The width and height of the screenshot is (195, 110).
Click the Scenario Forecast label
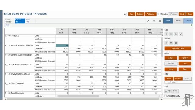pyautogui.click(x=8, y=21)
